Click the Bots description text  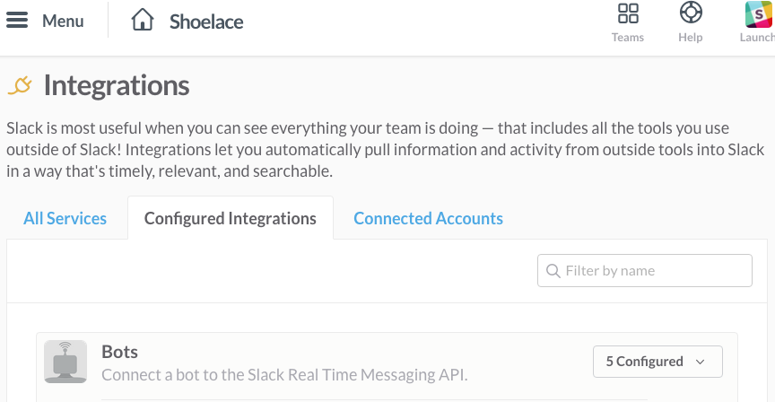(x=284, y=374)
